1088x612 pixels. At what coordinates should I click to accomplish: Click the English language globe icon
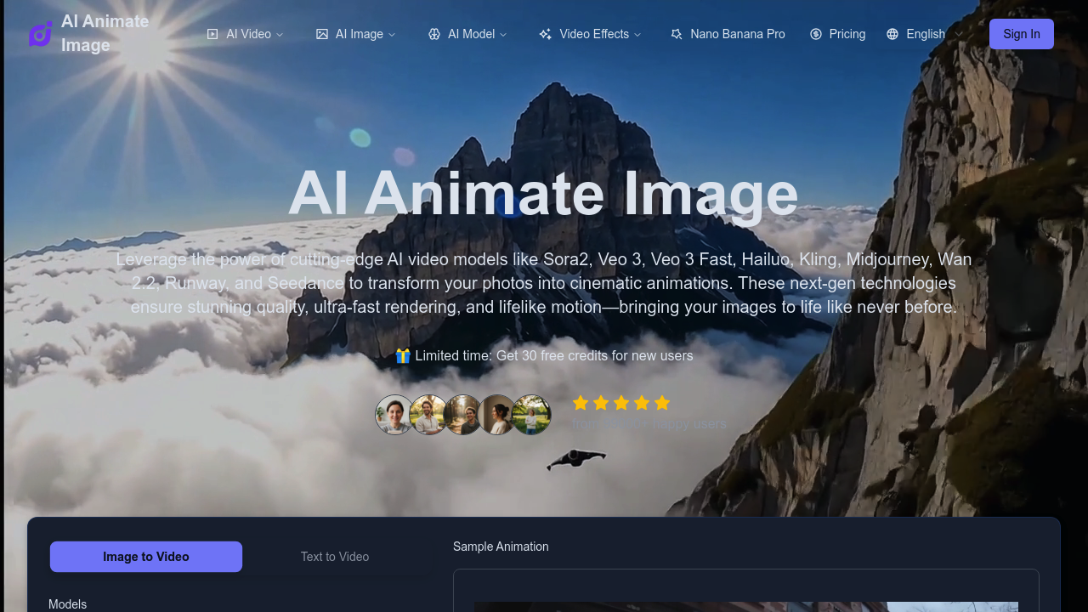pyautogui.click(x=892, y=33)
